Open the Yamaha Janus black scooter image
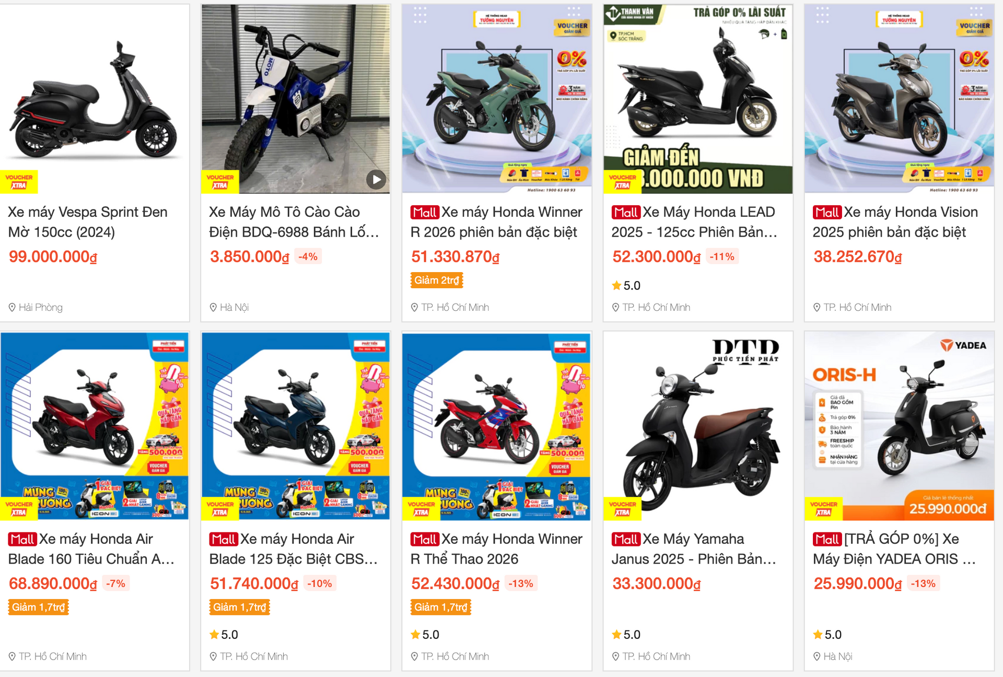The width and height of the screenshot is (1003, 677). coord(698,426)
